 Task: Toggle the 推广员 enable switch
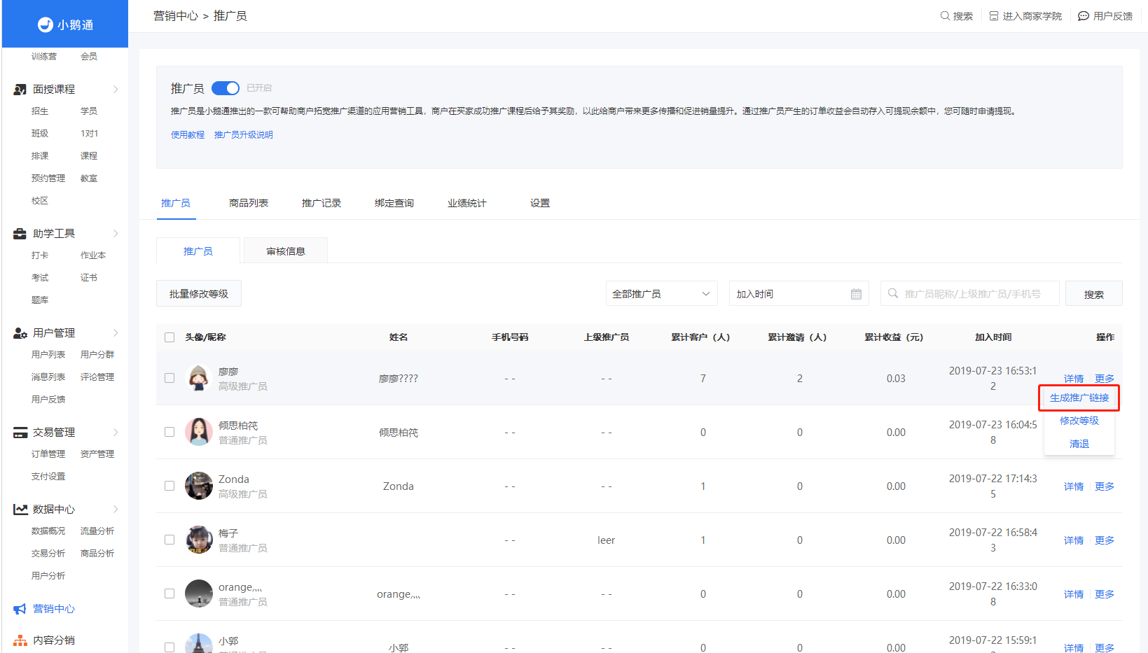point(226,88)
